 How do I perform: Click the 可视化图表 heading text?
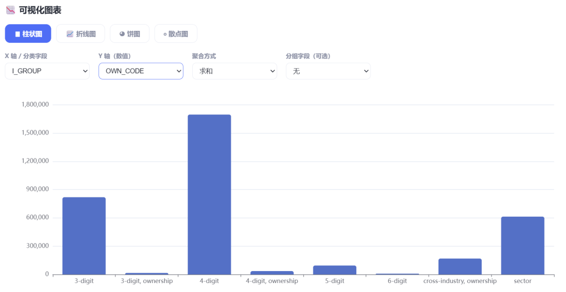click(x=40, y=10)
